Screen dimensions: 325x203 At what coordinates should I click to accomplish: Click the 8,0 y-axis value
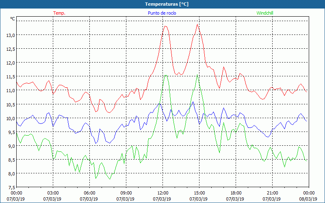[x=12, y=174]
